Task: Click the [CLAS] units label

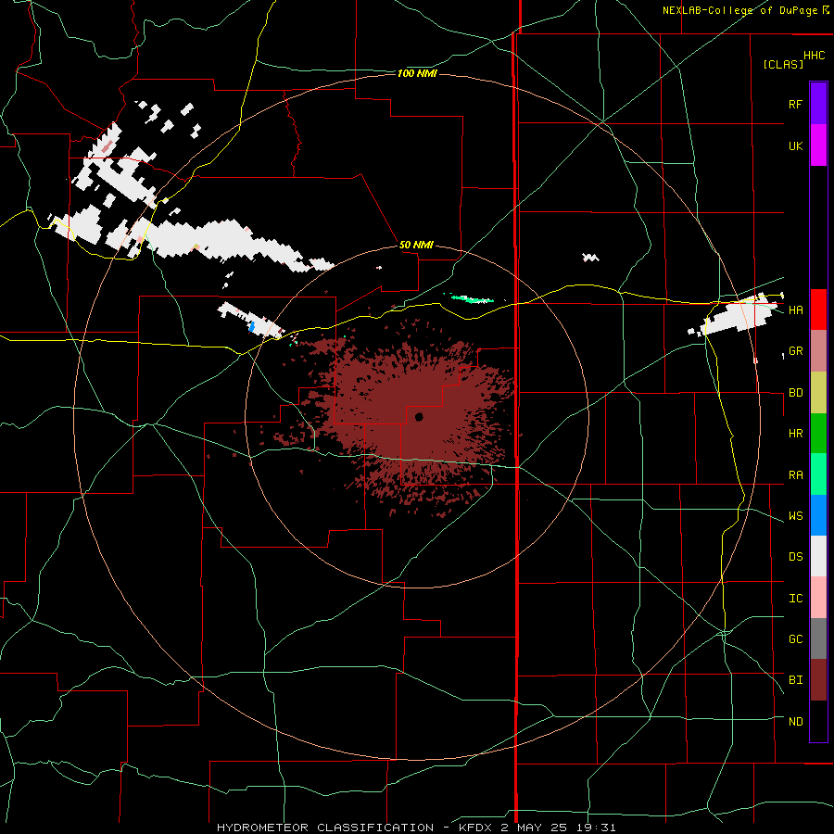Action: [x=783, y=65]
